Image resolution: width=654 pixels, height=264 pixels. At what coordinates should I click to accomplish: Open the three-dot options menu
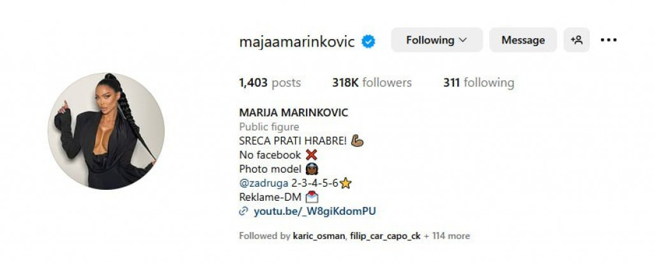click(x=609, y=40)
